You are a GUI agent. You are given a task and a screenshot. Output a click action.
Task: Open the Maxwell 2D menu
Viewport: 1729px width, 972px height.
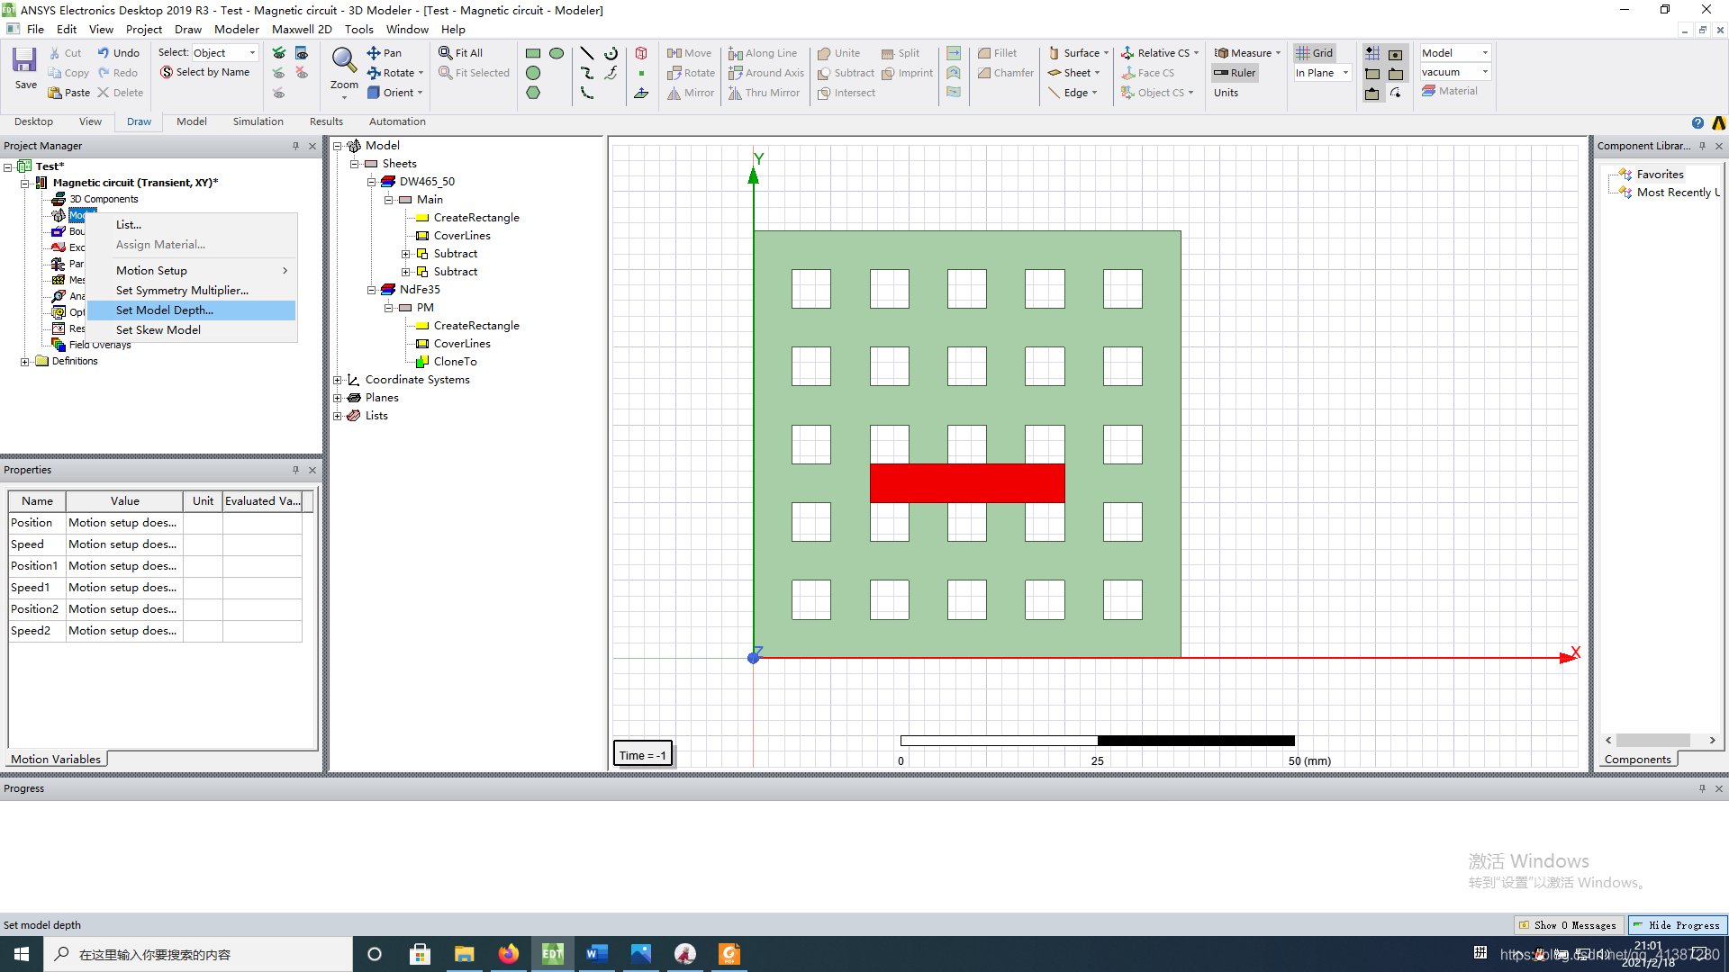[302, 30]
